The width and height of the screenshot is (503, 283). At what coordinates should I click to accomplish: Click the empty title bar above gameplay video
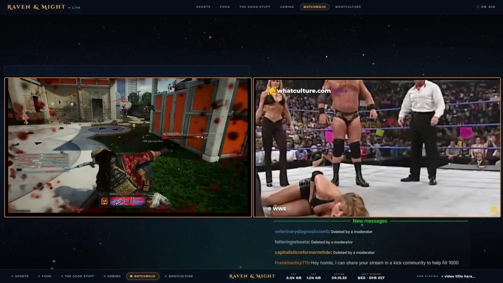point(127,70)
